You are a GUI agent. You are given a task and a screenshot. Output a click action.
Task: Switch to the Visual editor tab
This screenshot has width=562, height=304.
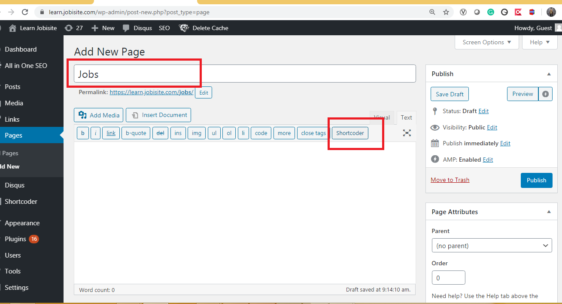[x=382, y=117]
